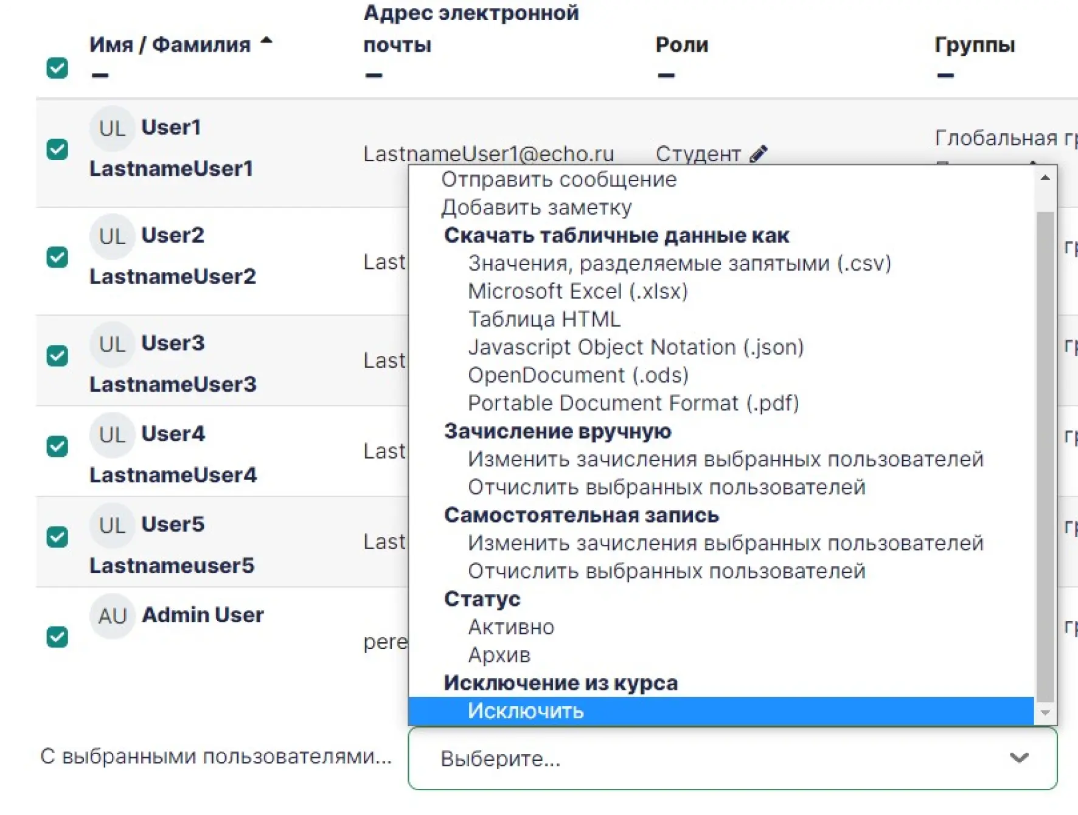Sort by Группы column header
Image resolution: width=1078 pixels, height=815 pixels.
(975, 45)
